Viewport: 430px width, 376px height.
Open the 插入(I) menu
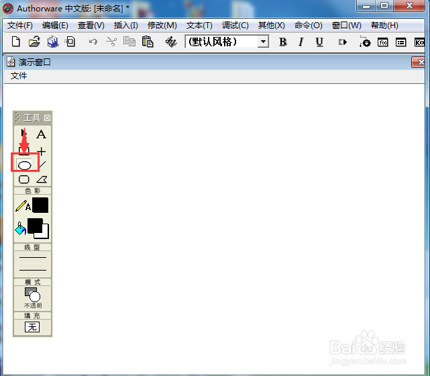click(126, 26)
